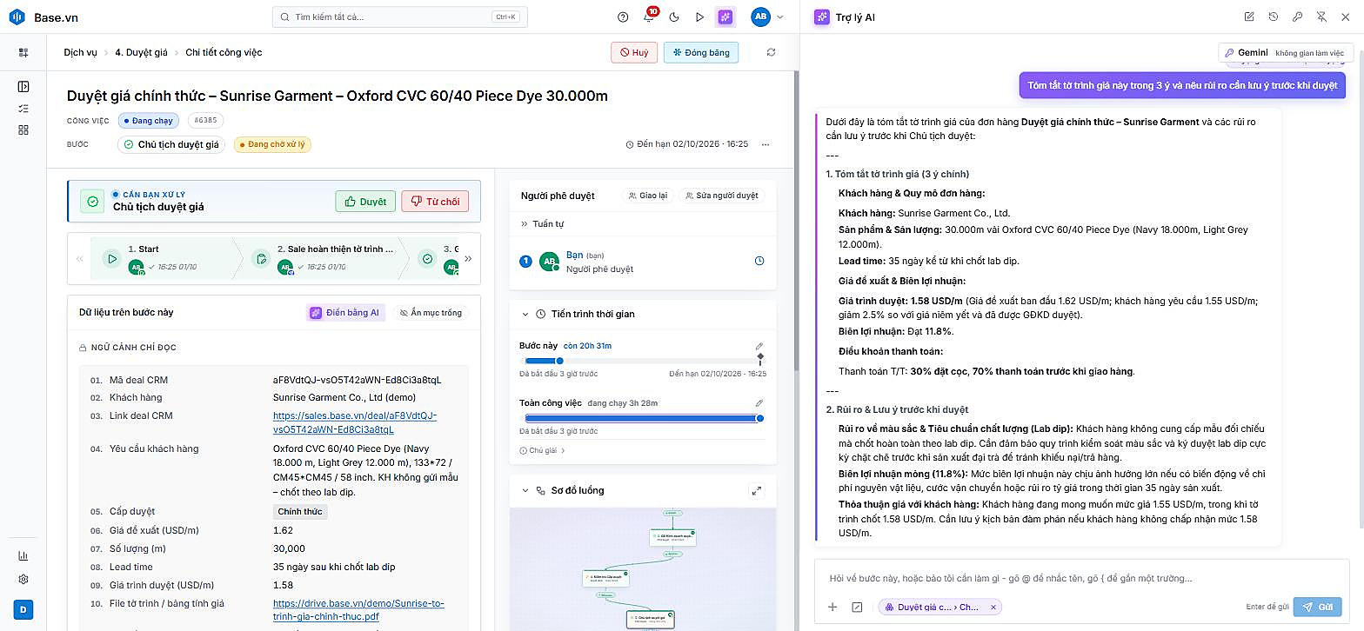Screen dimensions: 1364x631
Task: Unpin the AI assistant panel
Action: click(x=1321, y=17)
